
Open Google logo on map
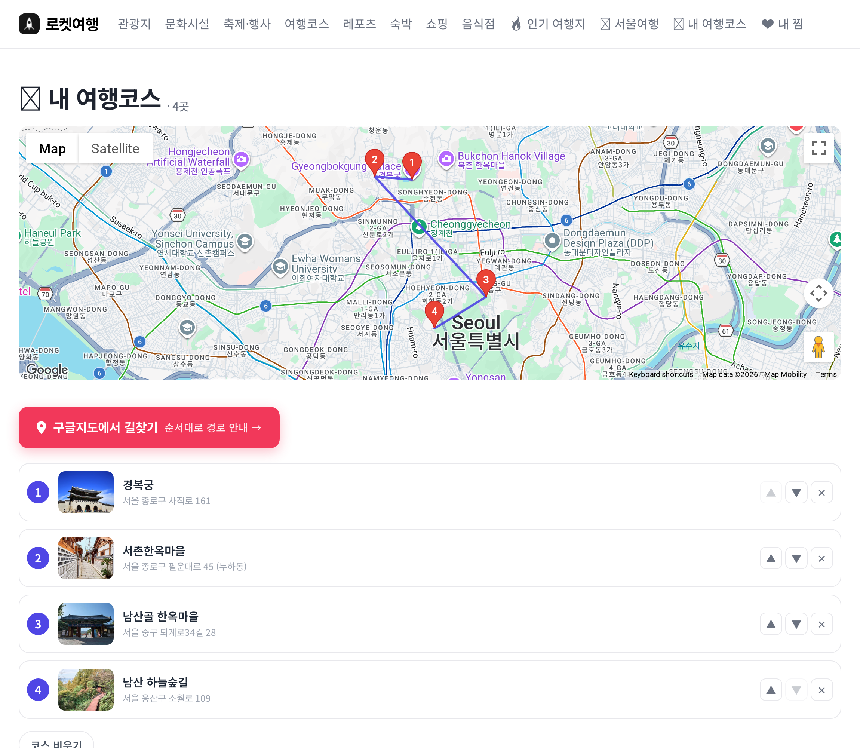[x=47, y=370]
